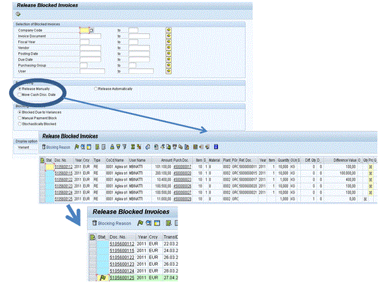
Task: Tick Move Cash Disc. Date checkbox
Action: (x=19, y=95)
